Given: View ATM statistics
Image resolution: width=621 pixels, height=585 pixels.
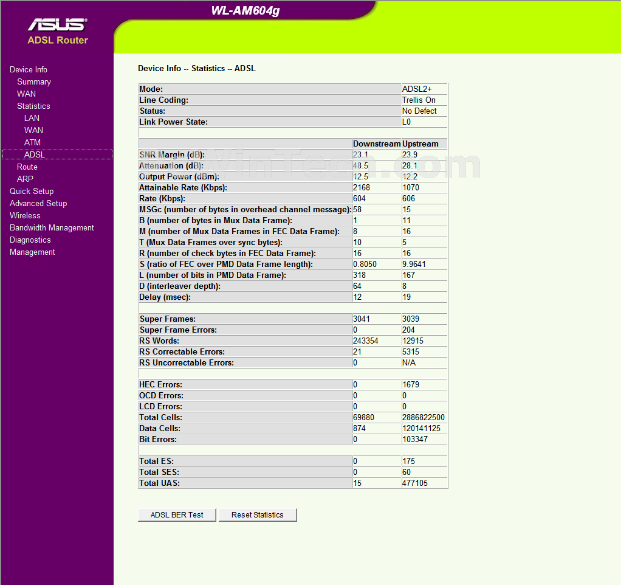Looking at the screenshot, I should [32, 143].
